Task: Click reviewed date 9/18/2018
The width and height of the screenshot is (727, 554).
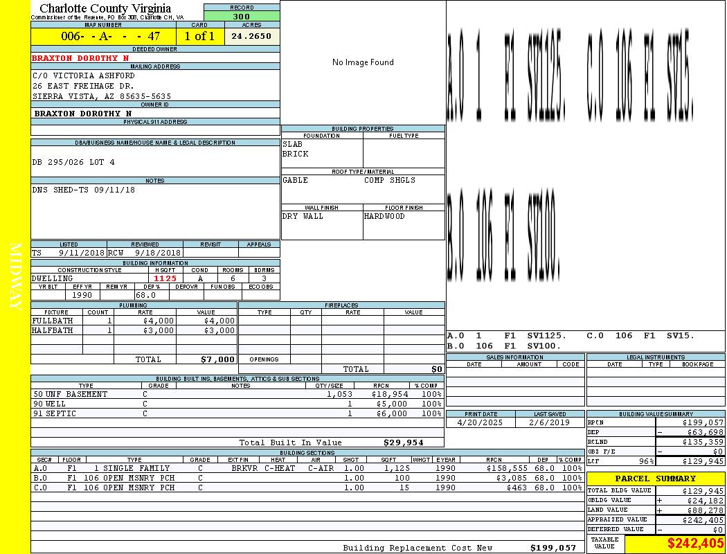Action: [x=158, y=253]
